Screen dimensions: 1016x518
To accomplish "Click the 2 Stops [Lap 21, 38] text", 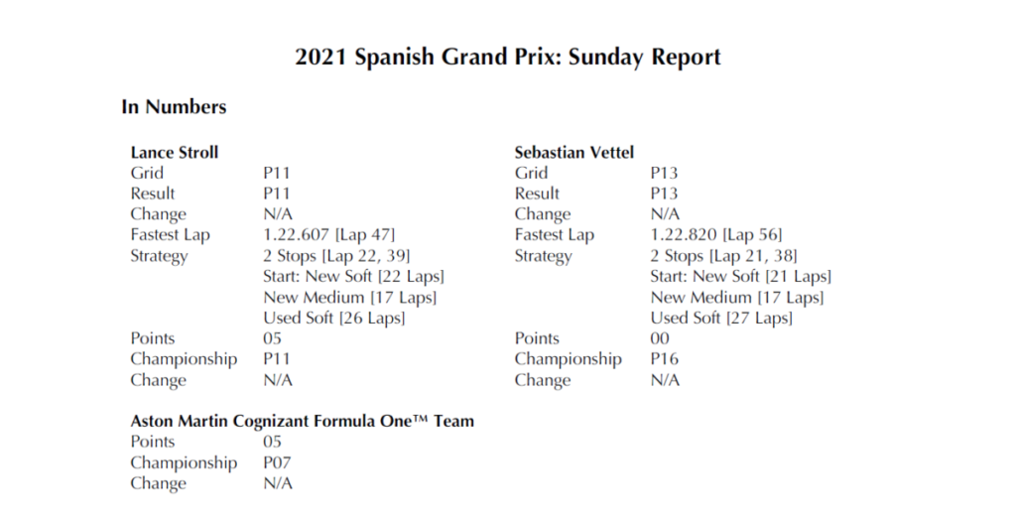I will pyautogui.click(x=723, y=256).
